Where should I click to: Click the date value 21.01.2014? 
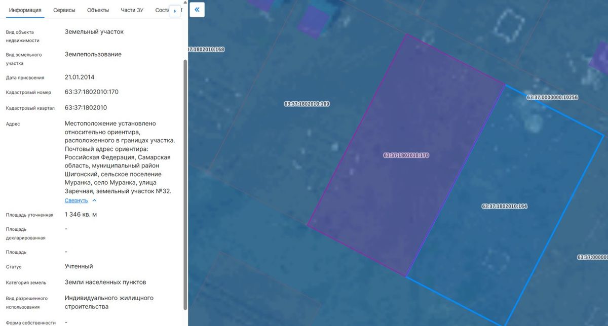point(80,77)
